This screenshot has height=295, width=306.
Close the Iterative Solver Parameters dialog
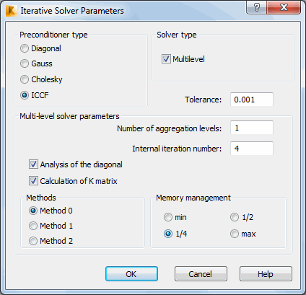(x=284, y=7)
